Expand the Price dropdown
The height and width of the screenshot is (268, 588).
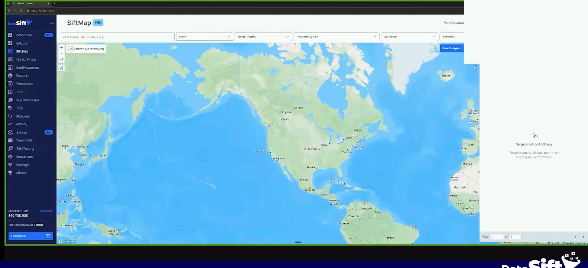pyautogui.click(x=205, y=37)
